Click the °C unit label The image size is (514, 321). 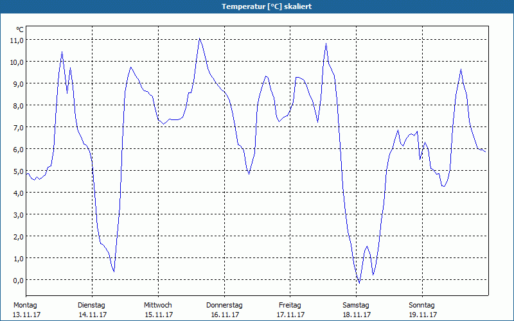click(20, 30)
